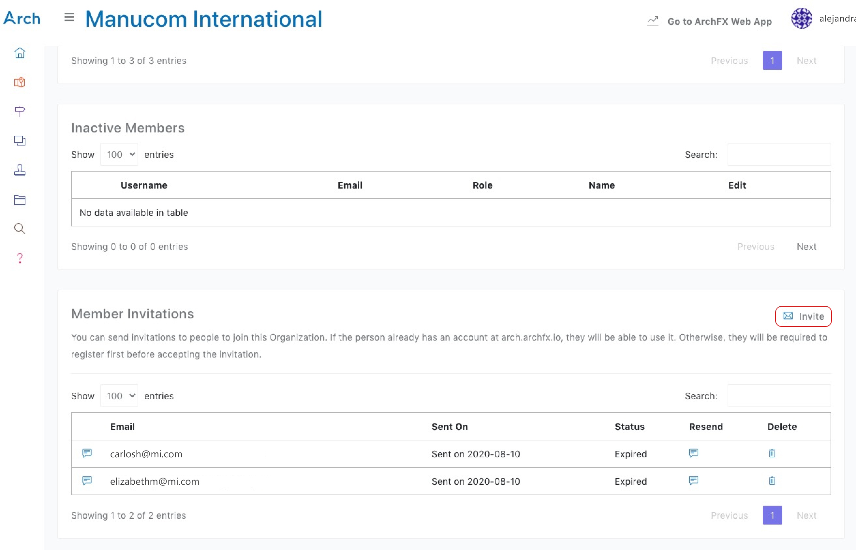Click 'No data available in table' row
Image resolution: width=856 pixels, height=550 pixels.
(451, 212)
